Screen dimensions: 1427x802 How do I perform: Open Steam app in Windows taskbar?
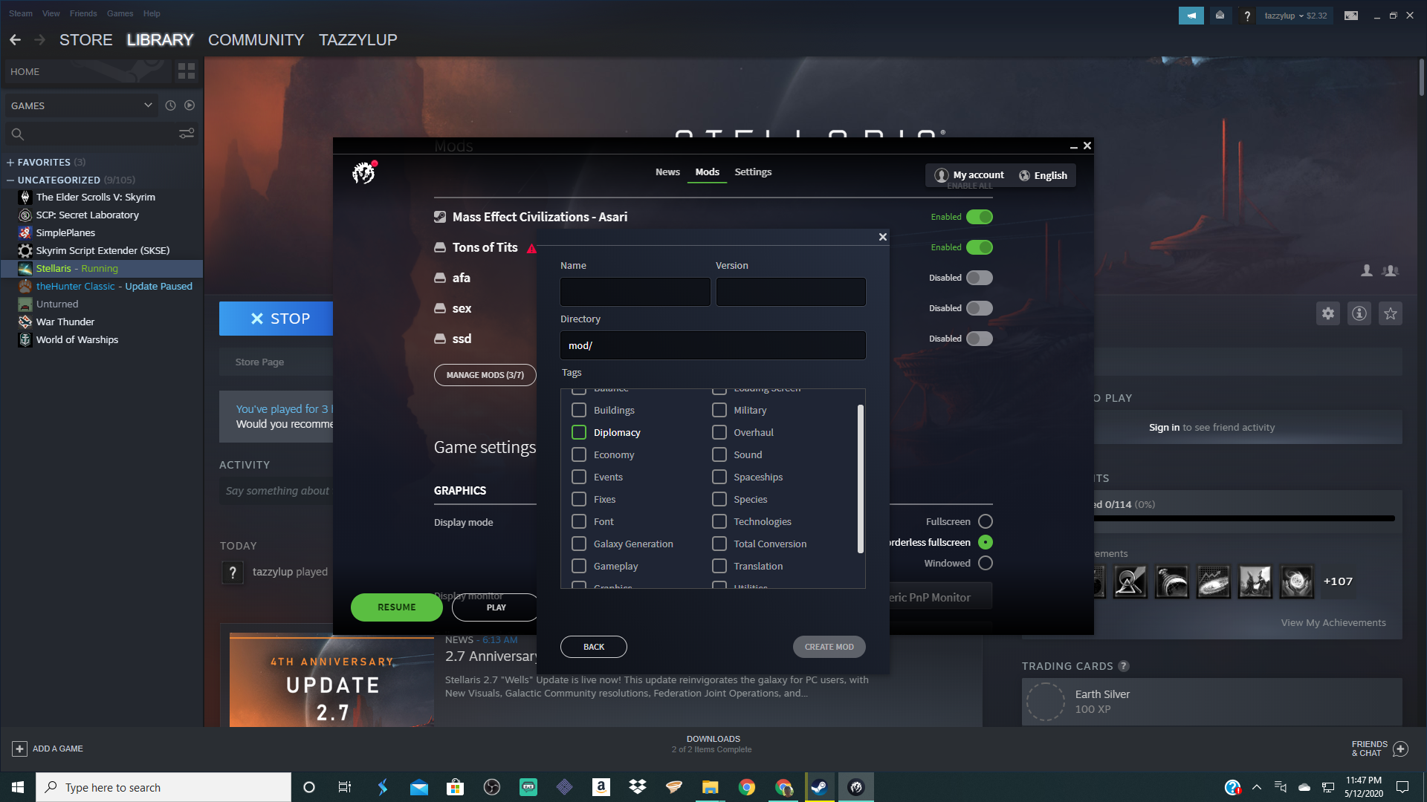[820, 787]
